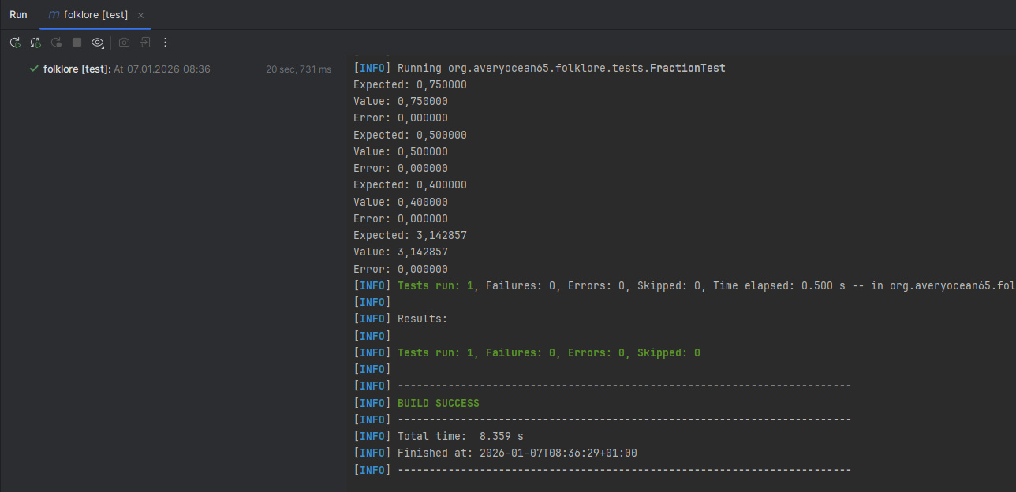Select folklore [test] entry in the run tree
Screen dimensions: 1016x492
point(77,69)
